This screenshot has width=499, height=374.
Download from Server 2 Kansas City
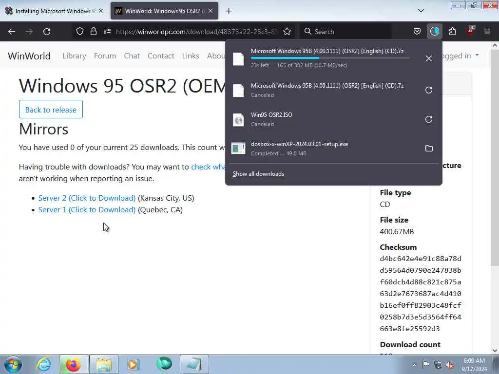pyautogui.click(x=87, y=198)
